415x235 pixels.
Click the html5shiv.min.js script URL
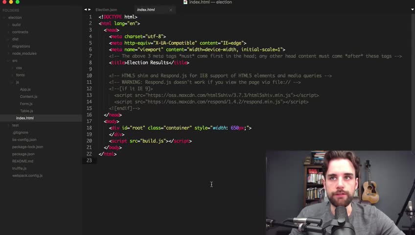point(220,95)
